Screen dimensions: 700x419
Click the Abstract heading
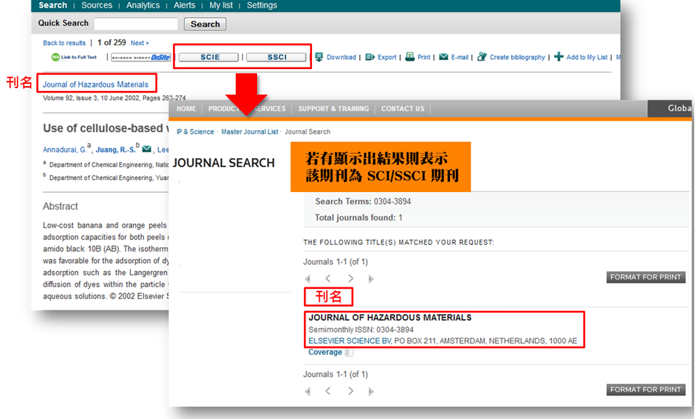coord(61,206)
